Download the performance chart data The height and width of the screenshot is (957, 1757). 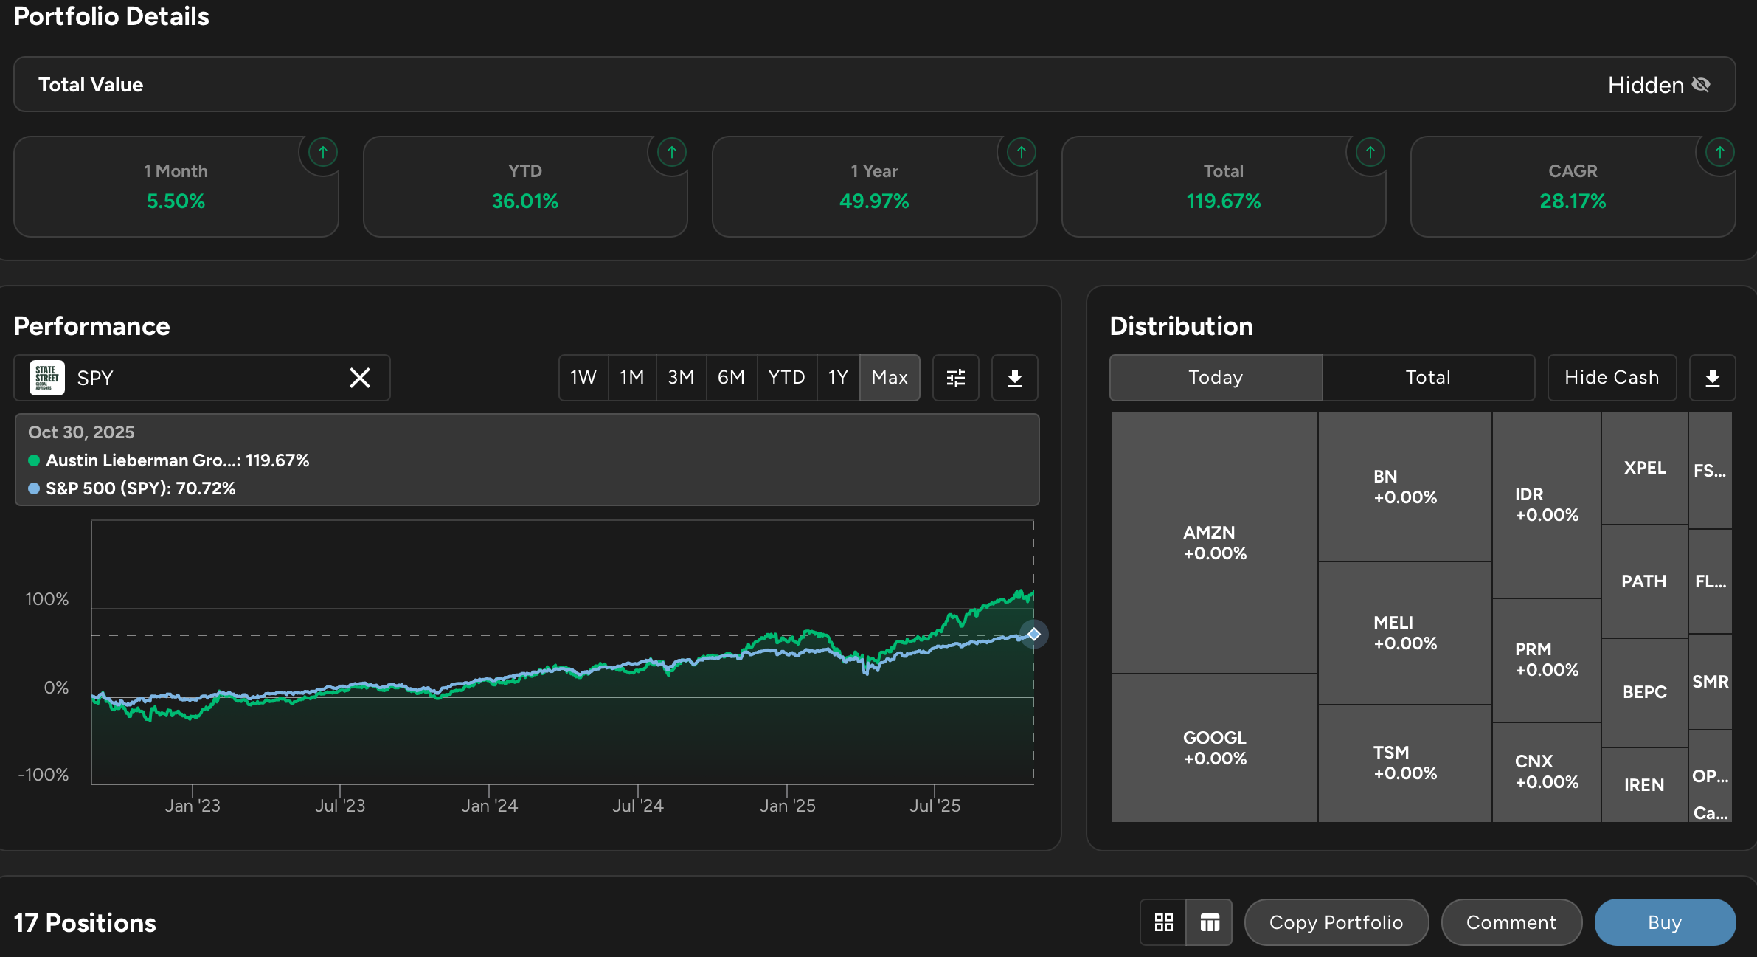(x=1015, y=378)
